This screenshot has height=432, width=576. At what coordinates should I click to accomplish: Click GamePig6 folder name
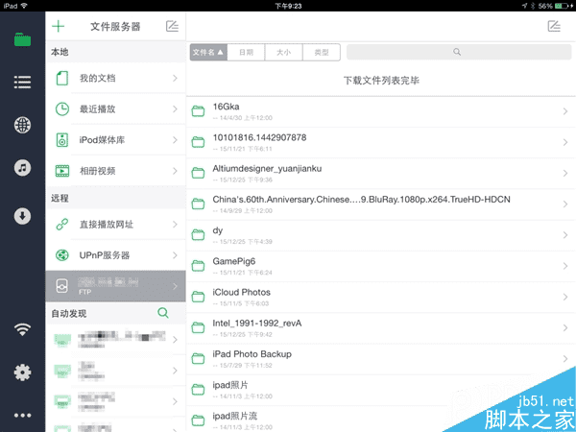point(234,261)
